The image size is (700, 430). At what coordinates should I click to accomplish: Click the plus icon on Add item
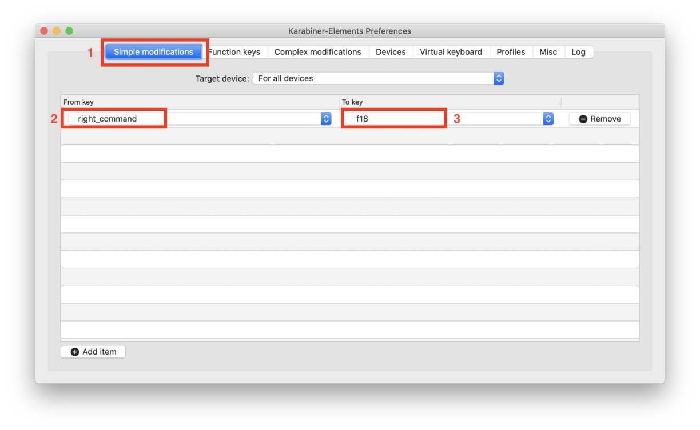tap(75, 352)
